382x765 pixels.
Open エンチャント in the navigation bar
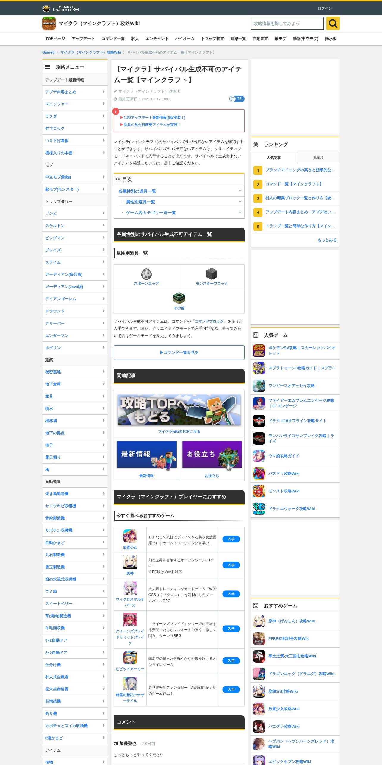click(x=157, y=39)
